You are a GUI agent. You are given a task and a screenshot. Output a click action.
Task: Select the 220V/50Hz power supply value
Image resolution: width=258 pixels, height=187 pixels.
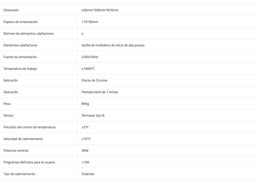click(90, 57)
